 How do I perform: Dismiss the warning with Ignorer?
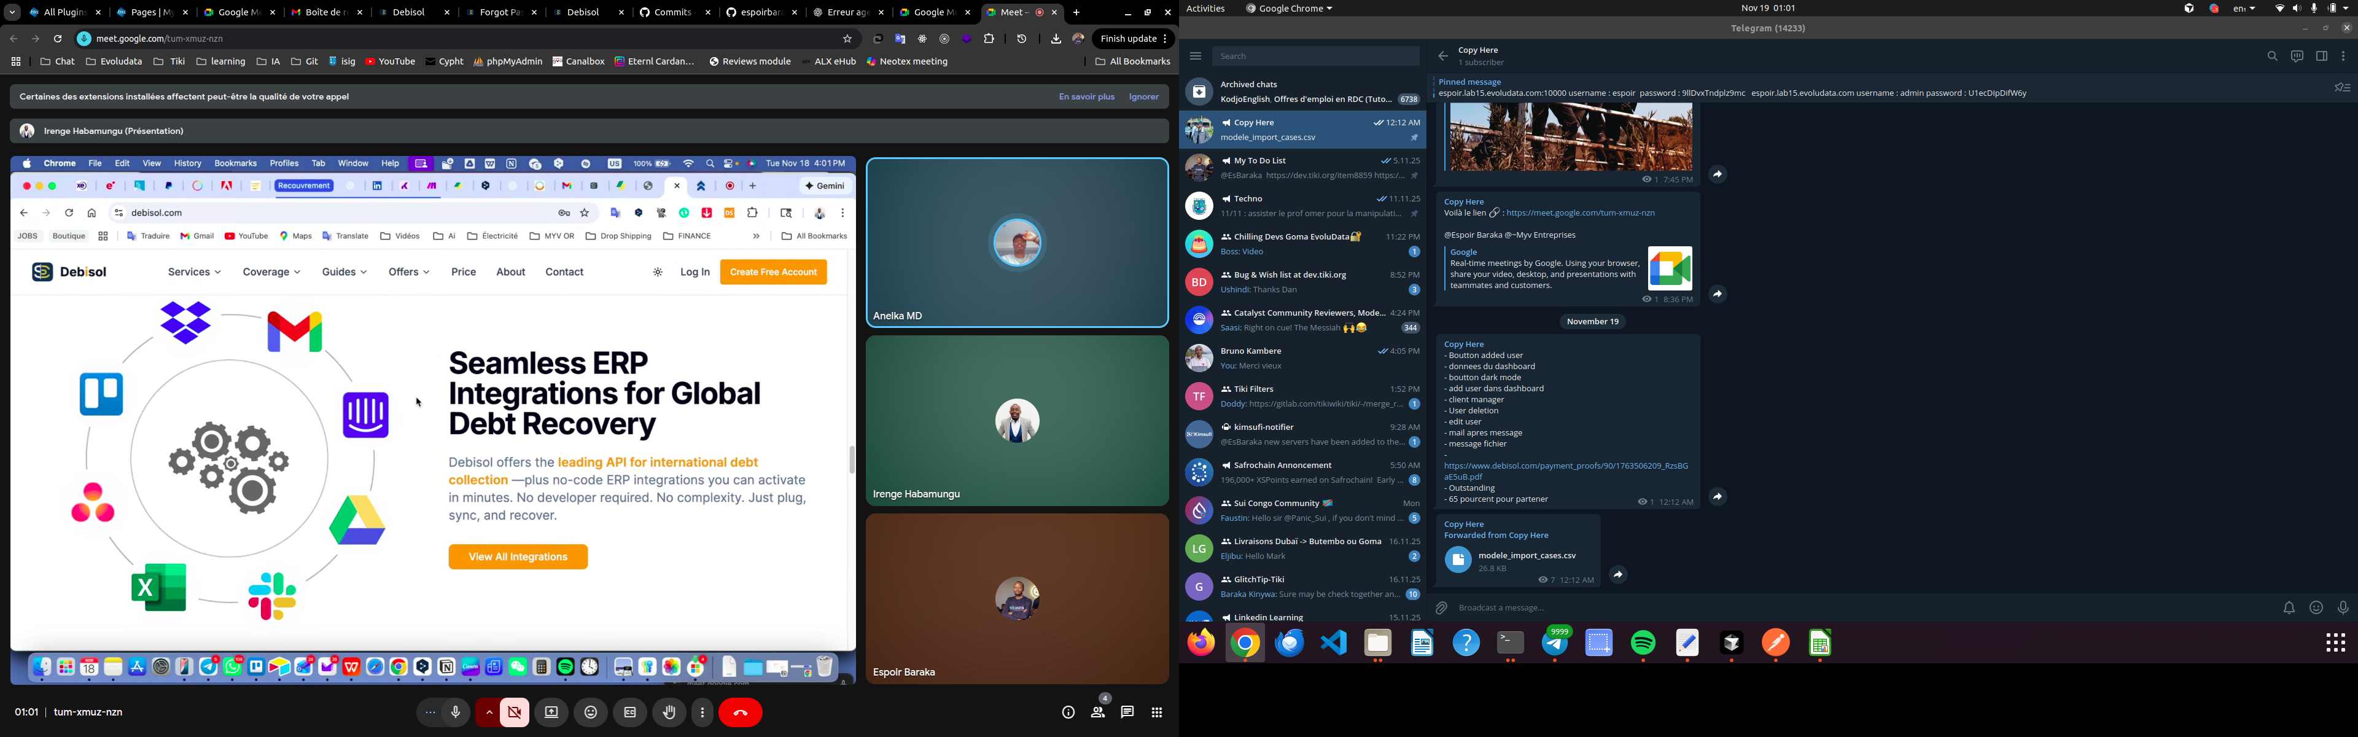(x=1143, y=97)
